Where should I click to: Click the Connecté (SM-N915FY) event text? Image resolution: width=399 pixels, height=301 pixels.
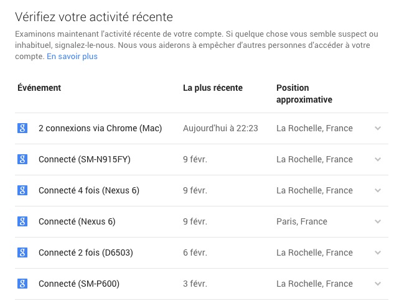85,159
